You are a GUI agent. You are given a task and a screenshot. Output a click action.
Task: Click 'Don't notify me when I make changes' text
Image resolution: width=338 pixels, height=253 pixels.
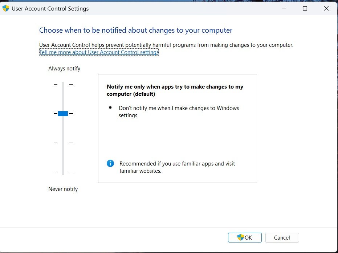coord(179,112)
